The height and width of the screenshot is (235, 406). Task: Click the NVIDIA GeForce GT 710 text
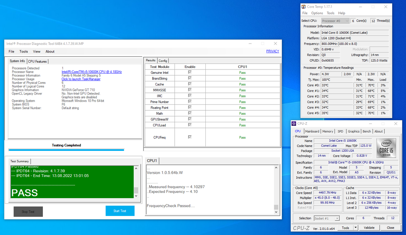pyautogui.click(x=78, y=90)
